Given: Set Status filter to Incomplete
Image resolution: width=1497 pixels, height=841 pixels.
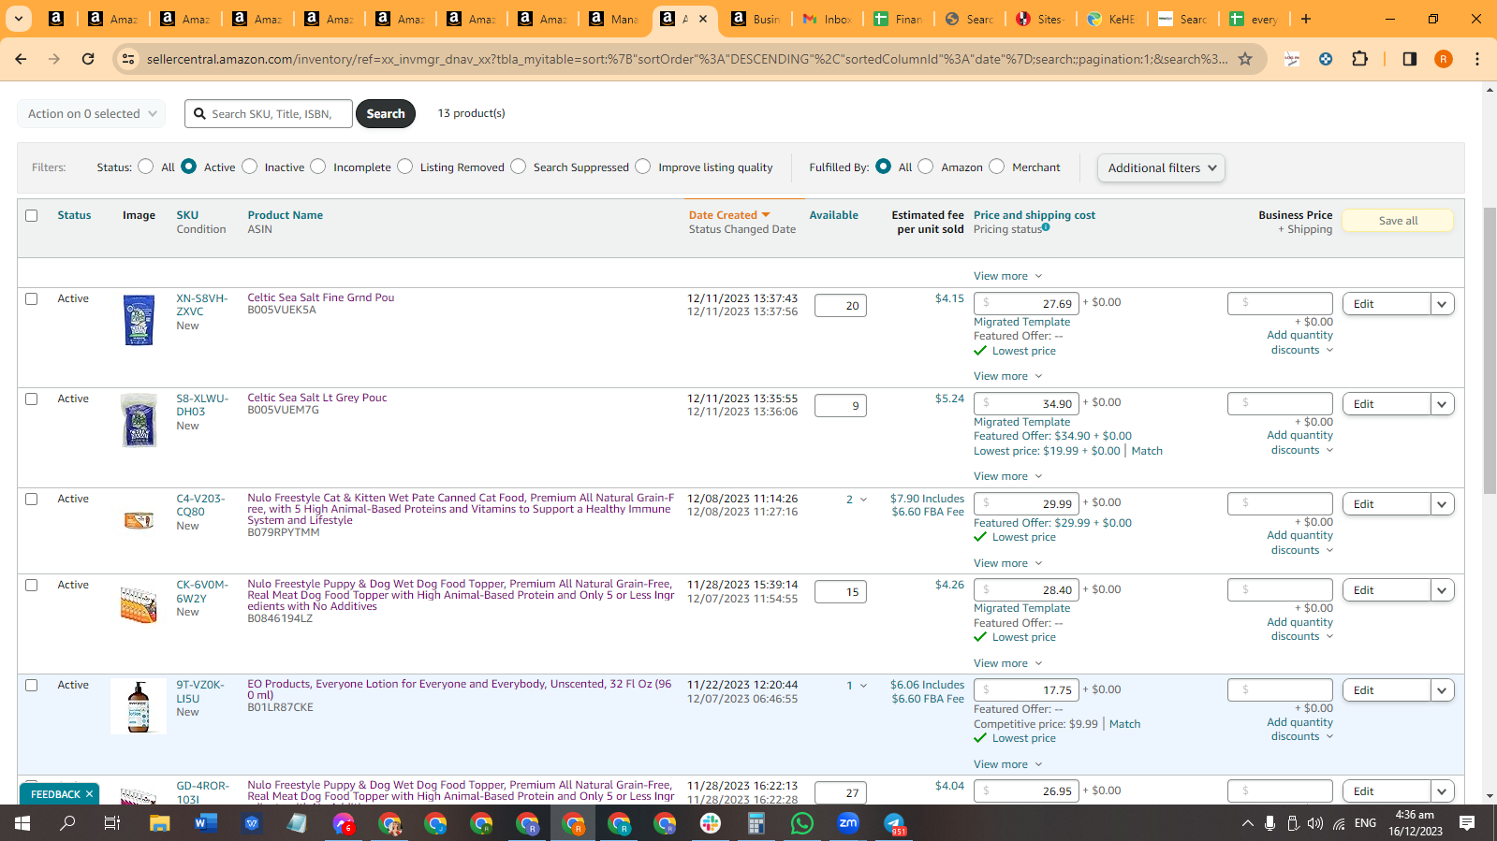Looking at the screenshot, I should (318, 167).
